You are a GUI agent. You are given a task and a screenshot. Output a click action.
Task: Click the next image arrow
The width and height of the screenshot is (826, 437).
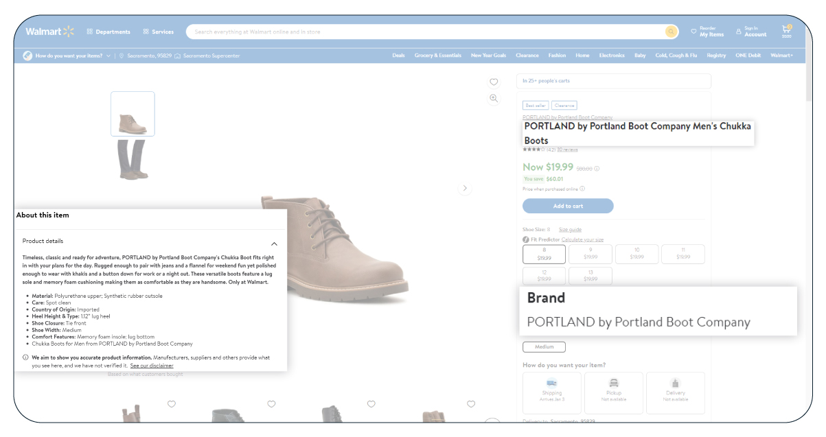coord(465,188)
